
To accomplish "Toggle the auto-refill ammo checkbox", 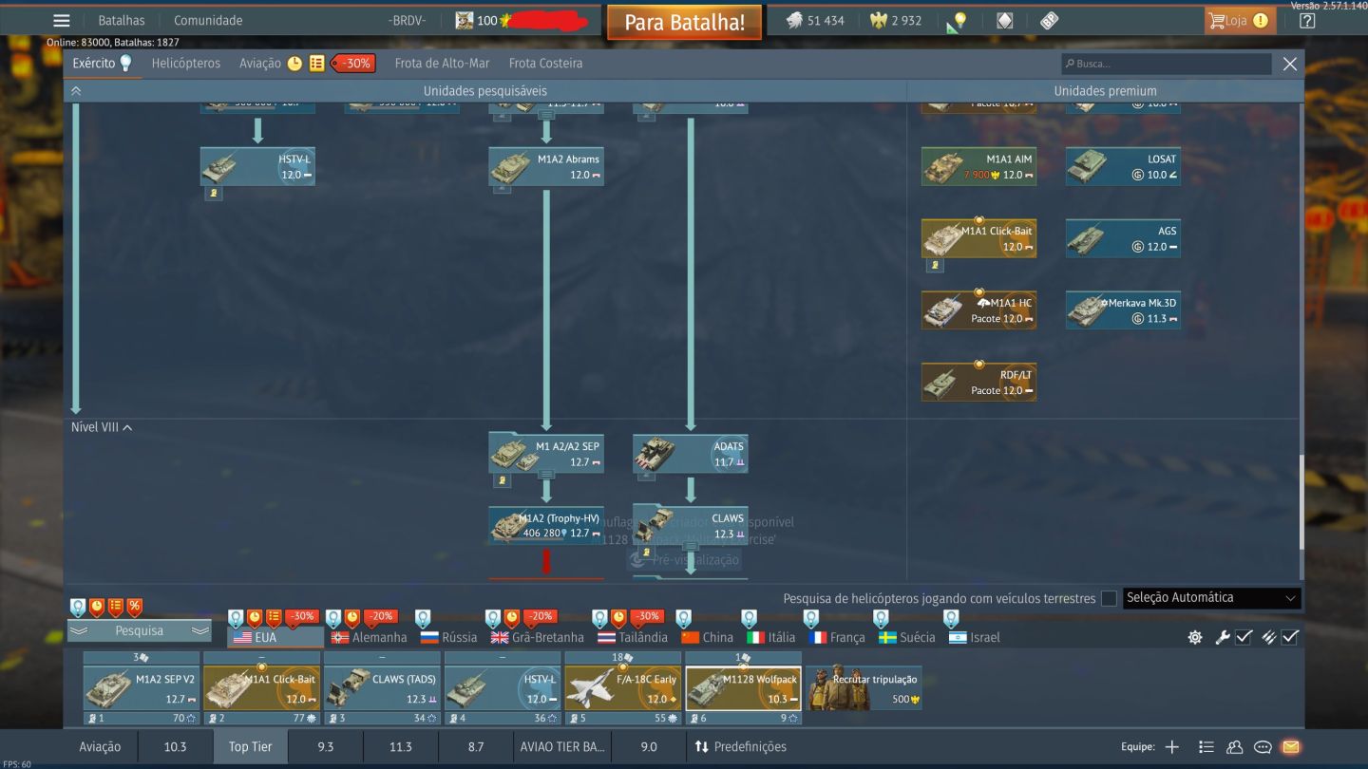I will (1289, 637).
